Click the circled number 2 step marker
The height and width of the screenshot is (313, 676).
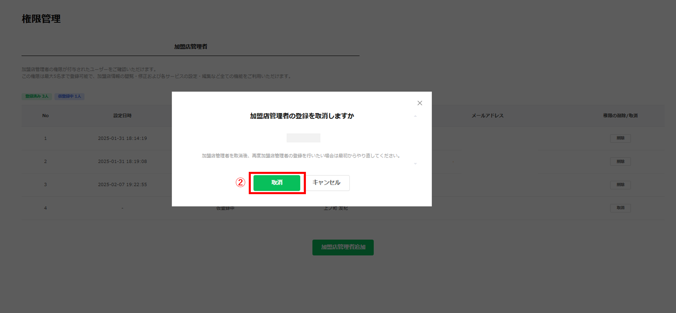(240, 183)
